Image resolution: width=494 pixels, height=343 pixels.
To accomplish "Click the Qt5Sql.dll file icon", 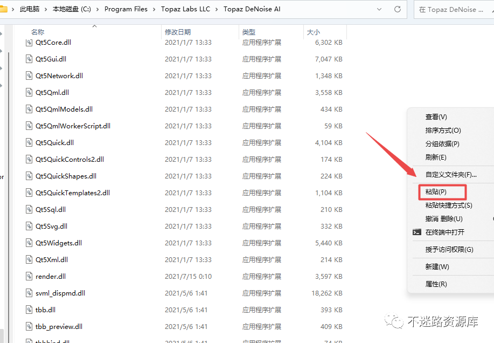I will [x=29, y=209].
